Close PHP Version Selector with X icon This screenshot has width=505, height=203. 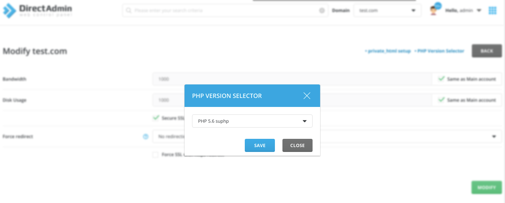[x=307, y=96]
